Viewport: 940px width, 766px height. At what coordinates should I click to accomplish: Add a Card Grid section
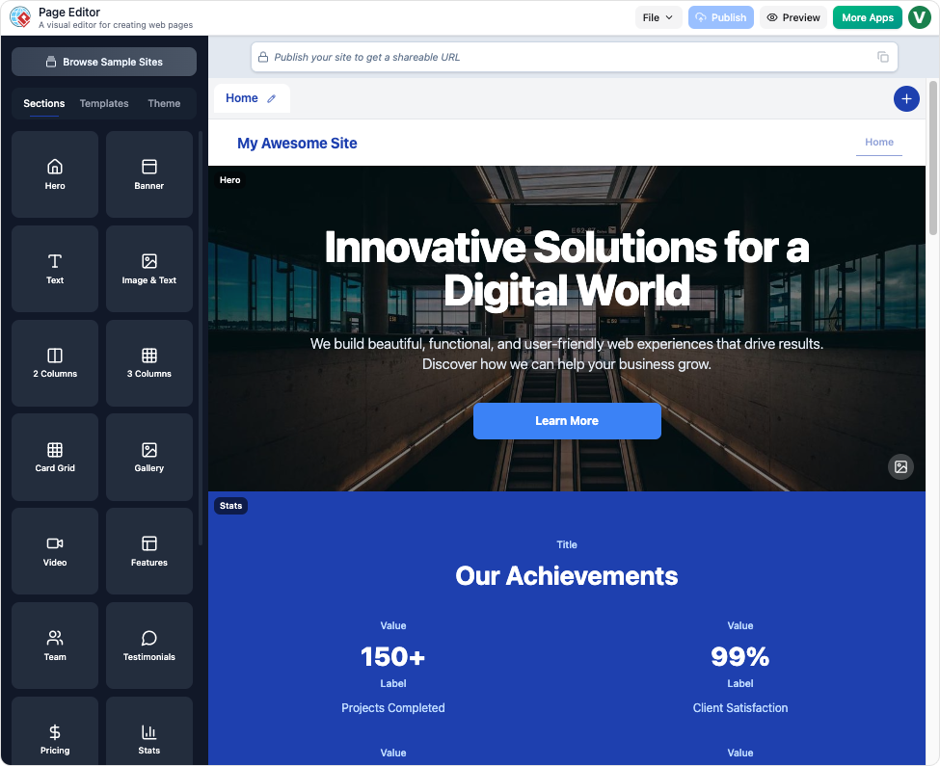coord(55,458)
